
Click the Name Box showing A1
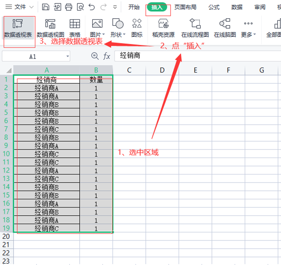33,57
